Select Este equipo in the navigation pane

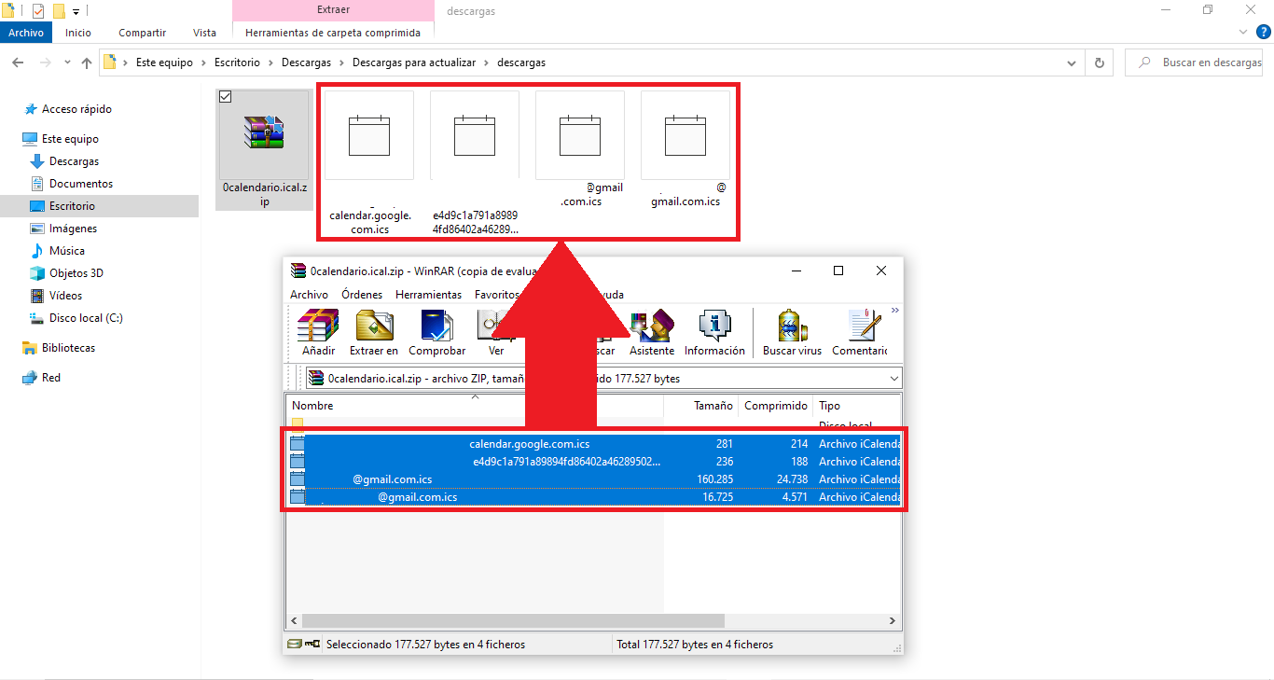(70, 139)
